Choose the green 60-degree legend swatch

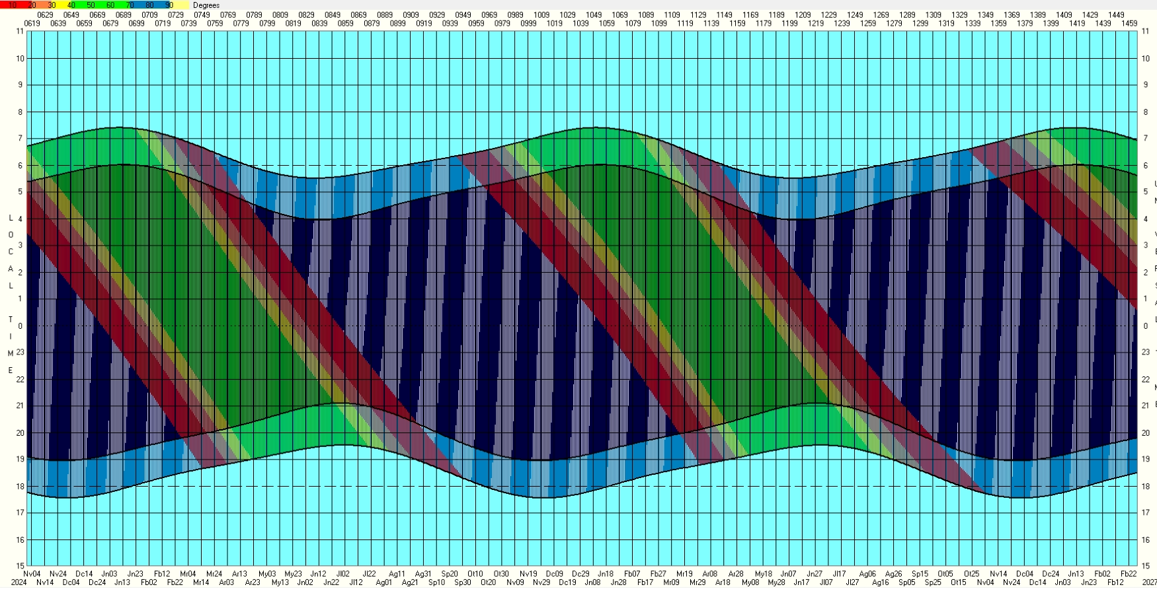click(x=110, y=5)
